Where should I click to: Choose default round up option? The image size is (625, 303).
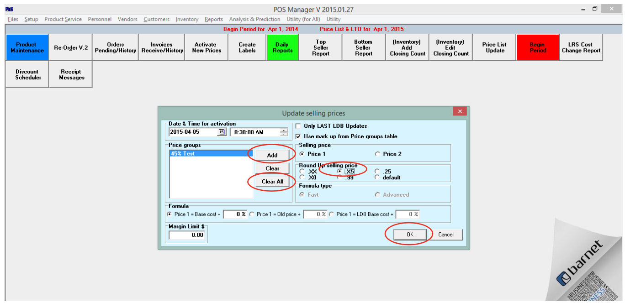click(x=377, y=178)
